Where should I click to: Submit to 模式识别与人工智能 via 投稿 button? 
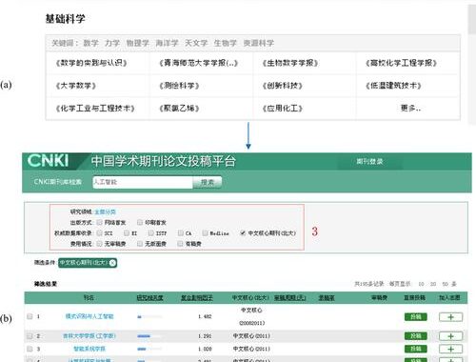pos(416,317)
